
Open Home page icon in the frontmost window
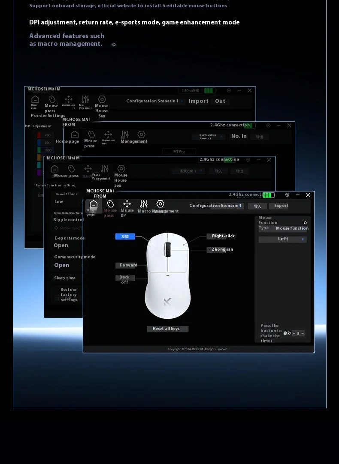tap(93, 204)
